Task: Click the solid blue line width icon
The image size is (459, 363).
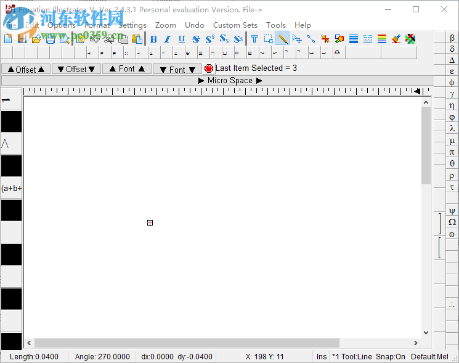Action: 354,39
